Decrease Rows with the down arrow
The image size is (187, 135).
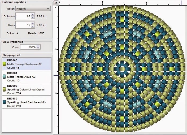[33, 27]
